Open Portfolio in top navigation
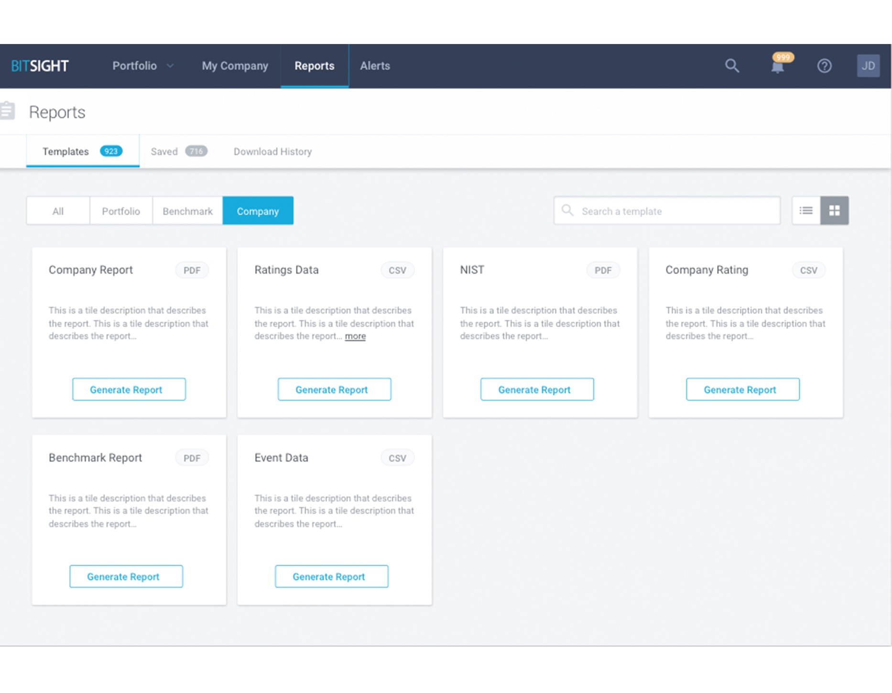892x693 pixels. [135, 66]
